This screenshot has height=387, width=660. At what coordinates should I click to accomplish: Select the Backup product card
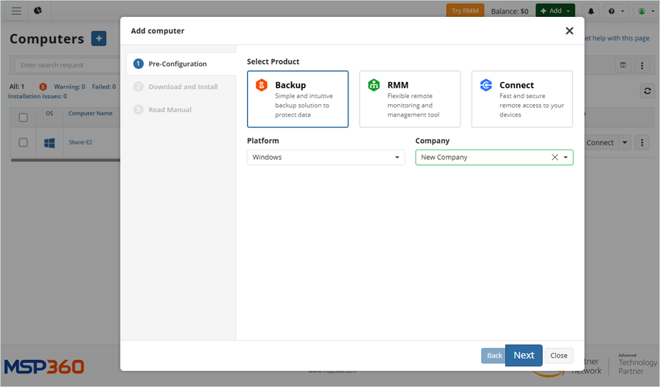tap(298, 99)
